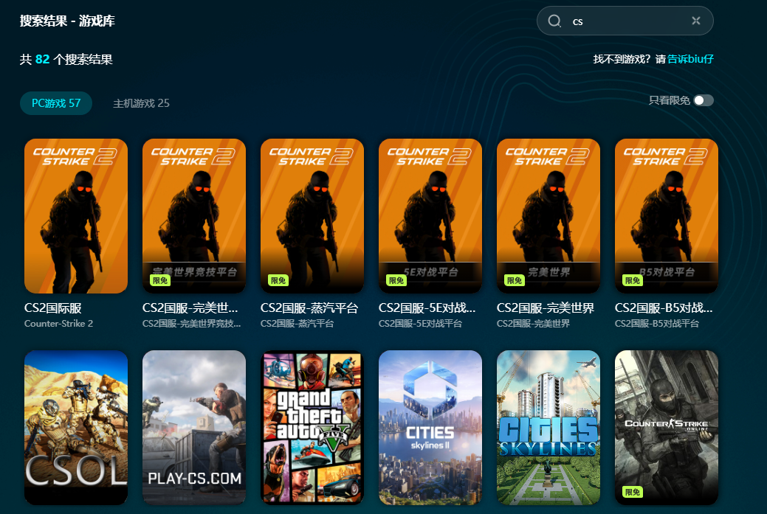Click the 限免 badge on 蒸汽平台 cover
Image resolution: width=767 pixels, height=514 pixels.
coord(278,280)
